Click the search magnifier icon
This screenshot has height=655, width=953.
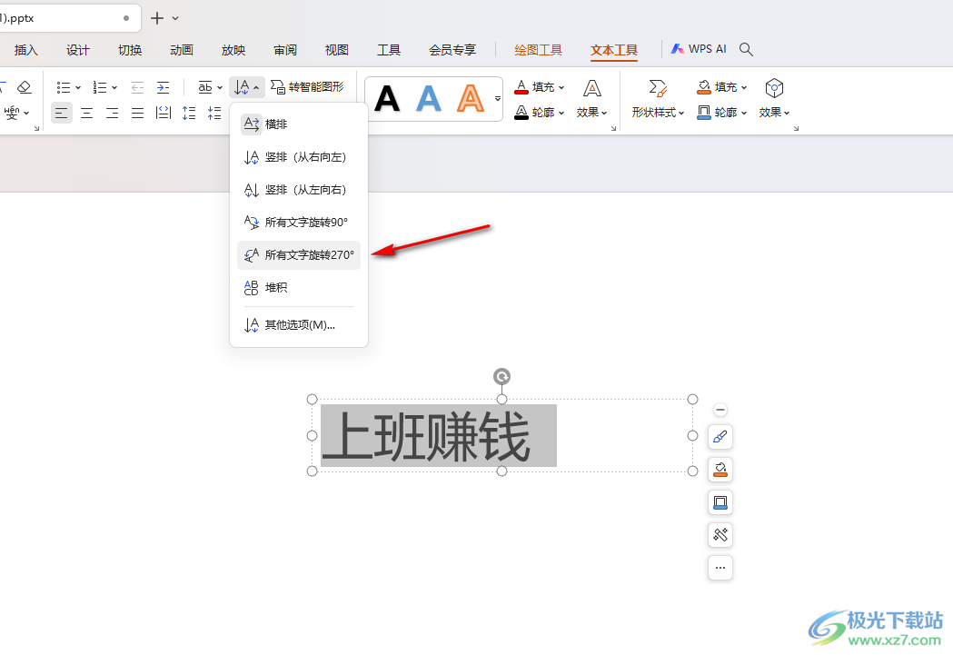tap(747, 49)
